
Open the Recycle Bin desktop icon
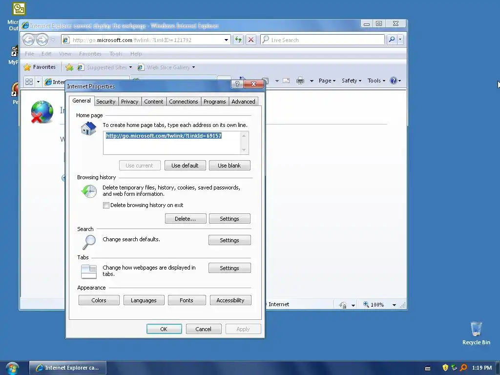tap(476, 333)
